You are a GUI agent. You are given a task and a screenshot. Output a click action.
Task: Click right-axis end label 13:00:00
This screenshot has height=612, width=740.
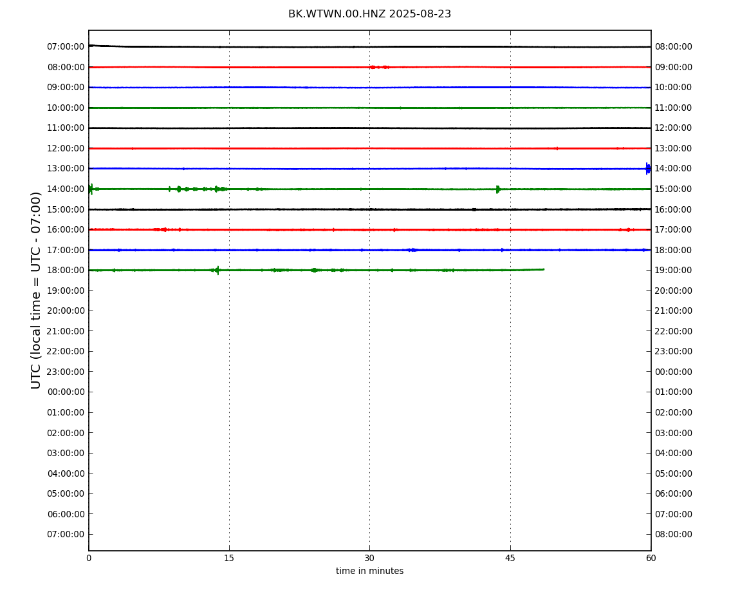[x=674, y=148]
